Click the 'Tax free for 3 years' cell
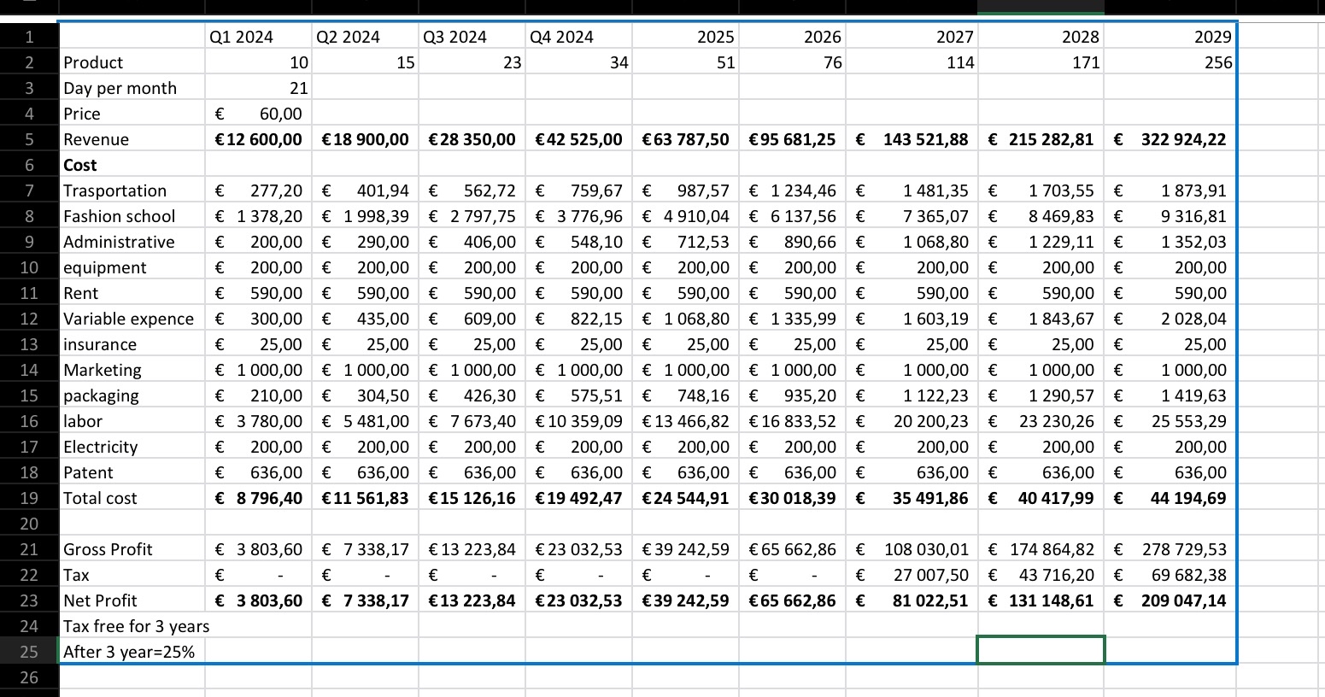Viewport: 1325px width, 697px height. [135, 625]
